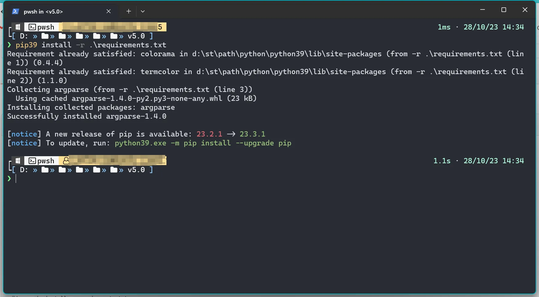Click the PowerShell icon in the tab
Viewport: 539px width, 297px height.
pyautogui.click(x=15, y=11)
